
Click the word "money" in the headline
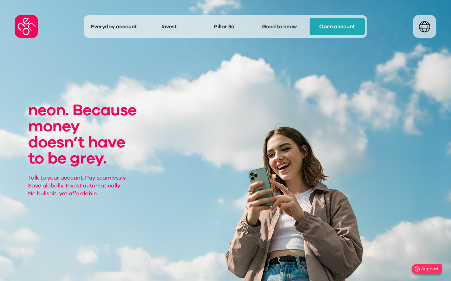(54, 127)
